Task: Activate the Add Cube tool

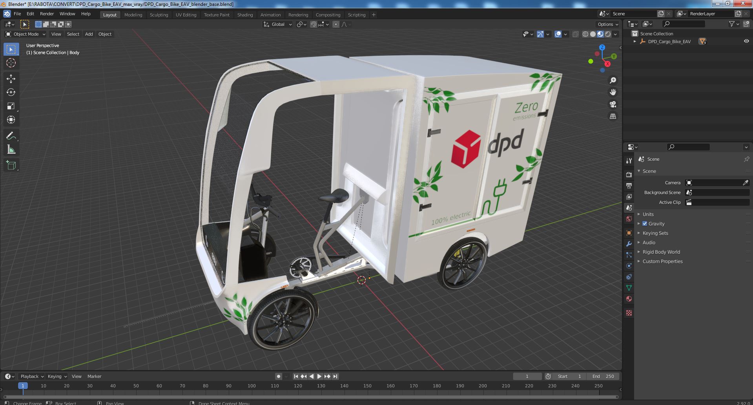Action: (11, 165)
